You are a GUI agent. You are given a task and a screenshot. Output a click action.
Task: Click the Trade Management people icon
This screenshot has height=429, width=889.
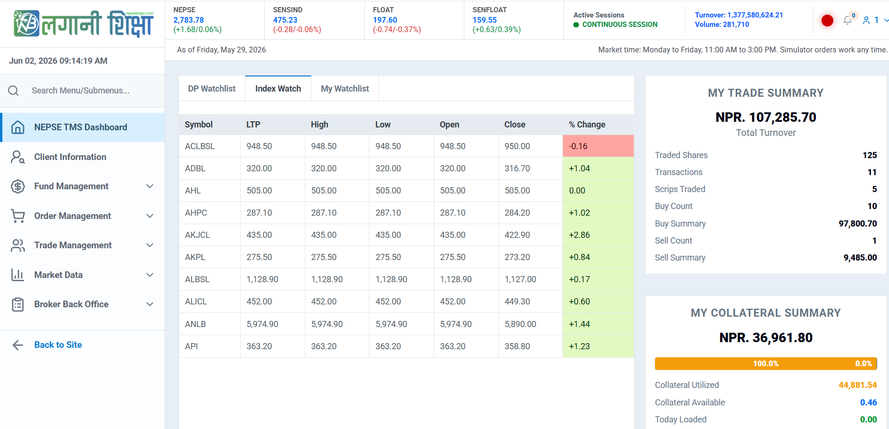[x=18, y=245]
